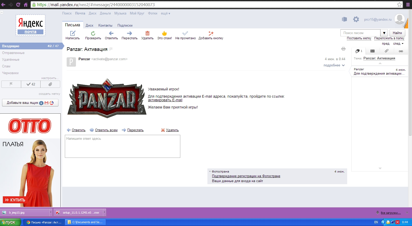Click Поставить метку link
Viewport: 412px width, 226px height.
click(x=359, y=38)
